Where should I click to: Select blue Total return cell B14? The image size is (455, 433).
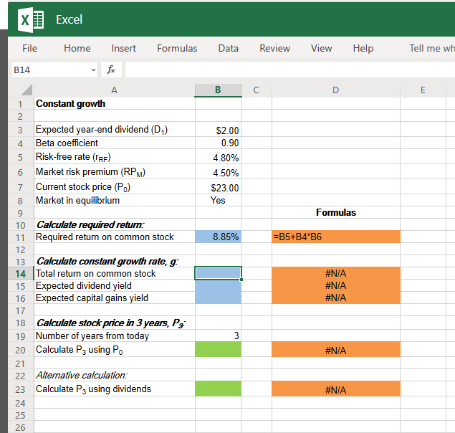[x=218, y=273]
